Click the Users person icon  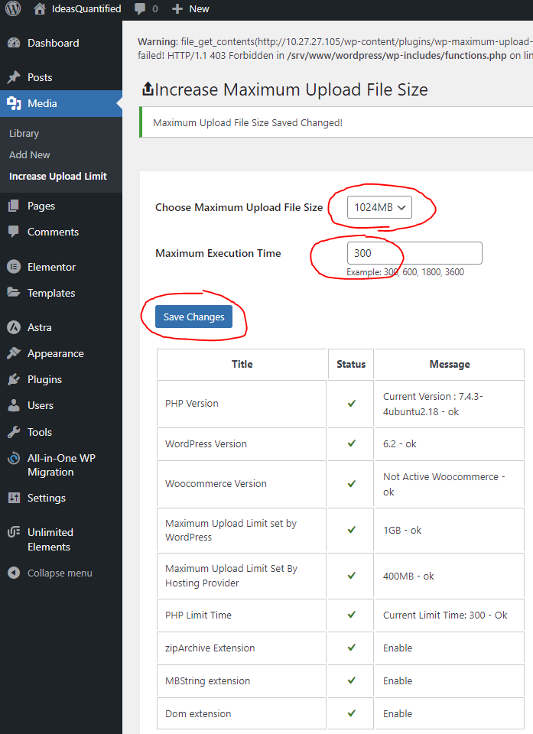click(x=14, y=405)
